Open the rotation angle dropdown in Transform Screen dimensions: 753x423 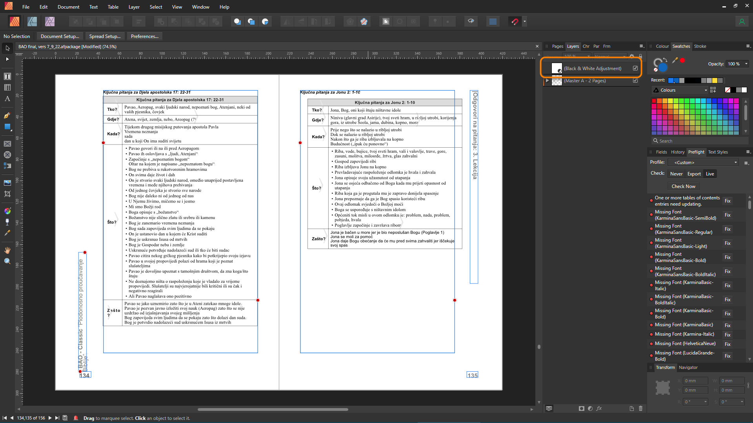pos(706,402)
